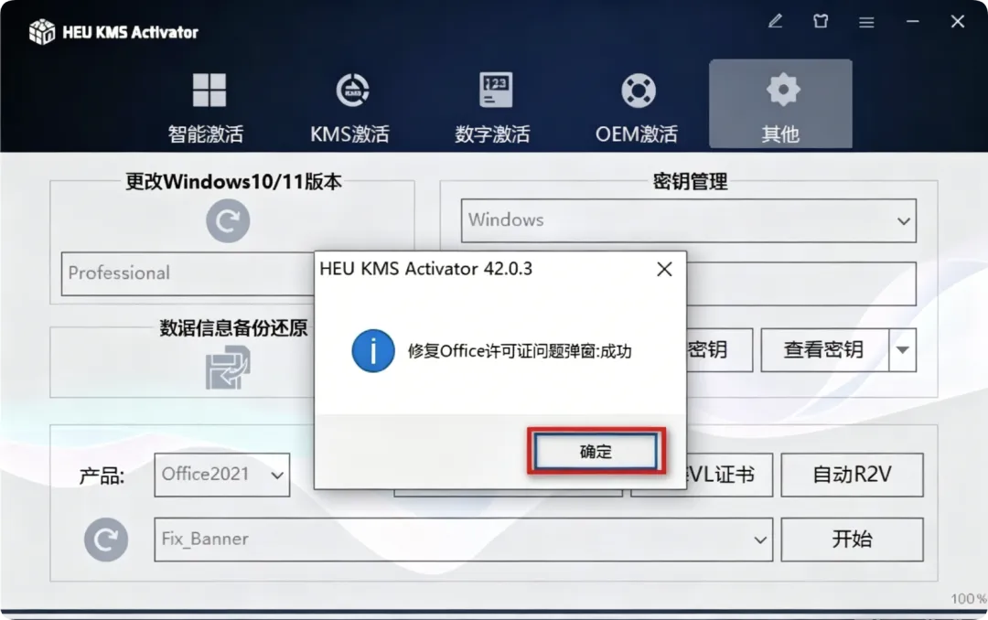
Task: Switch to the KMS激活 tab
Action: (349, 106)
